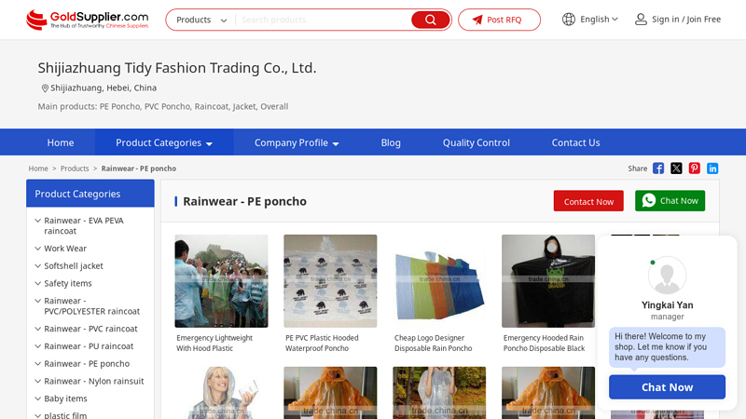746x419 pixels.
Task: Open the PE PVC Plastic Hooded Waterproof Poncho thumbnail
Action: (x=330, y=281)
